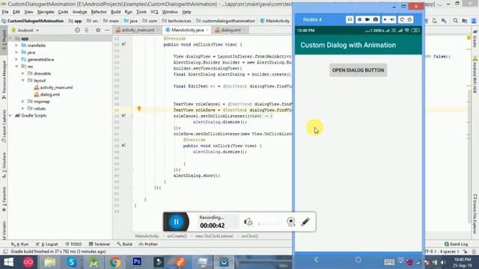Open the VCS menu
The image size is (479, 269).
pyautogui.click(x=154, y=12)
